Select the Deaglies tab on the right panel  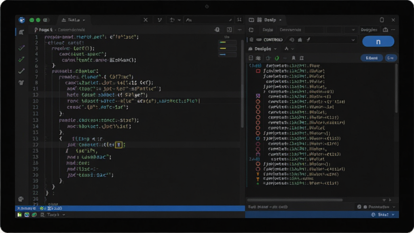[369, 30]
